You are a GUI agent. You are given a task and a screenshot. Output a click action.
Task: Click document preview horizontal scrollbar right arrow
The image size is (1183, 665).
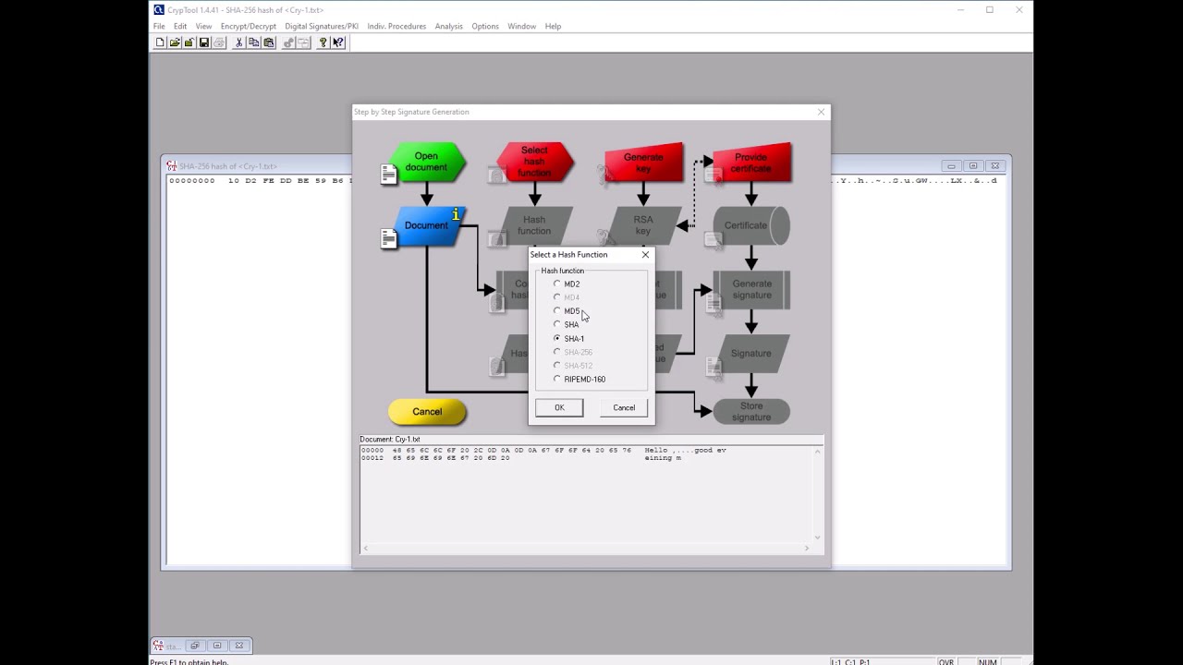coord(806,548)
